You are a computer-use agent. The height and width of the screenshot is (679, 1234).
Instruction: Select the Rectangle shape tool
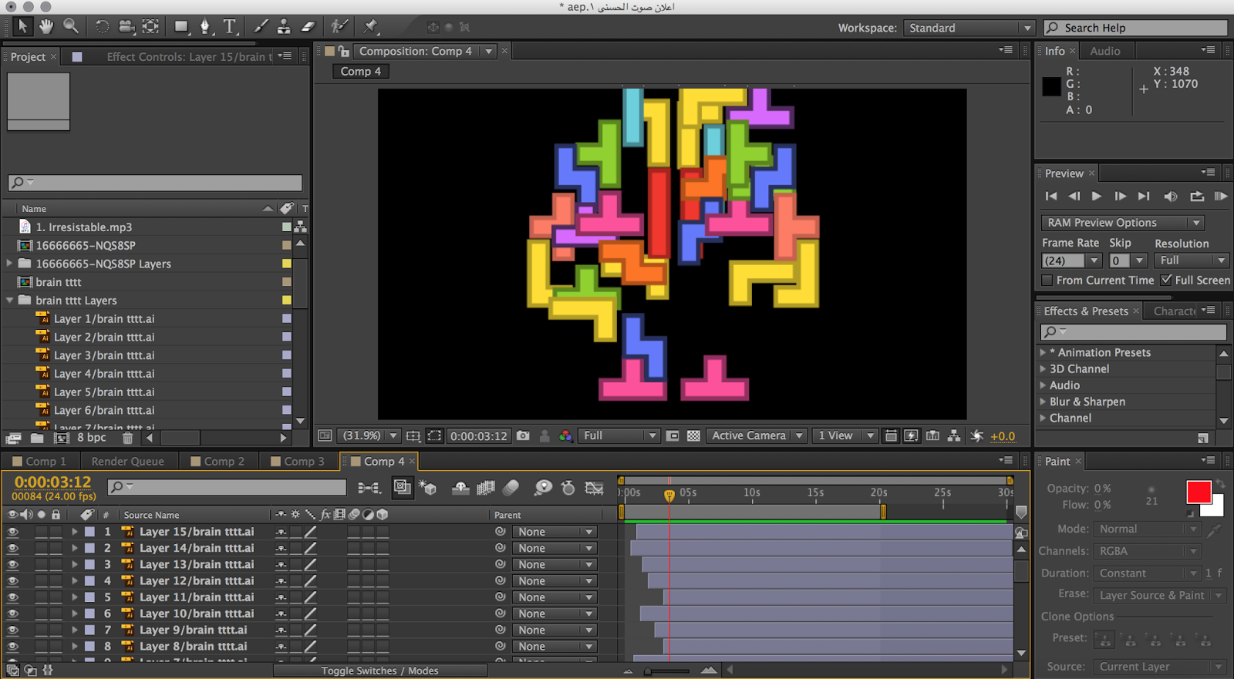coord(181,26)
